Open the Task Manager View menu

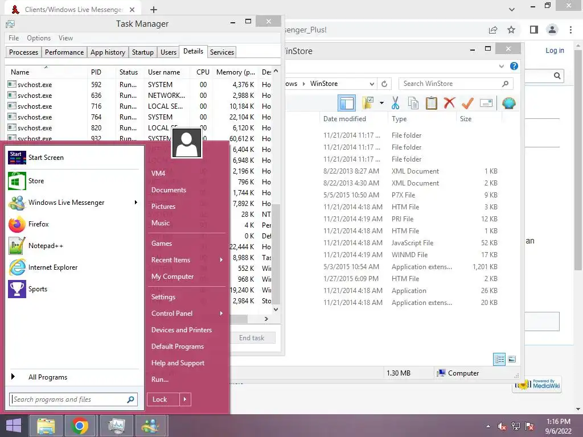[x=65, y=38]
